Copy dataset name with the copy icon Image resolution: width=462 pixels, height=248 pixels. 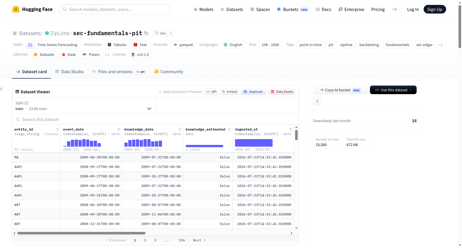[146, 33]
